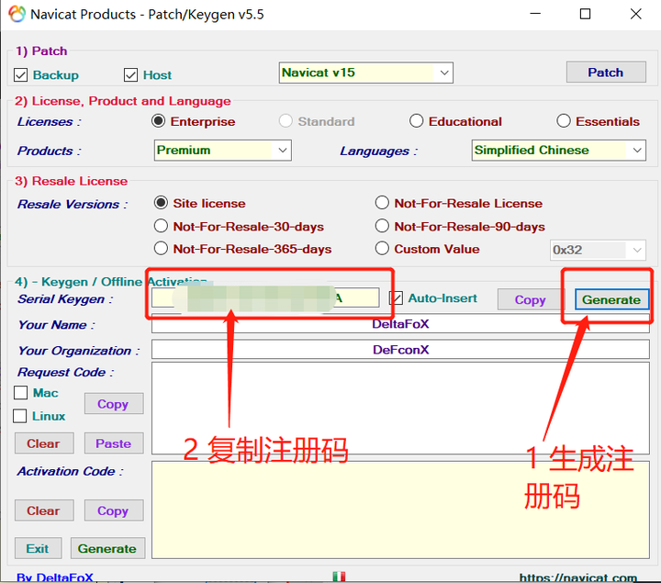Choose the Essentials license option
The width and height of the screenshot is (661, 583).
tap(563, 121)
